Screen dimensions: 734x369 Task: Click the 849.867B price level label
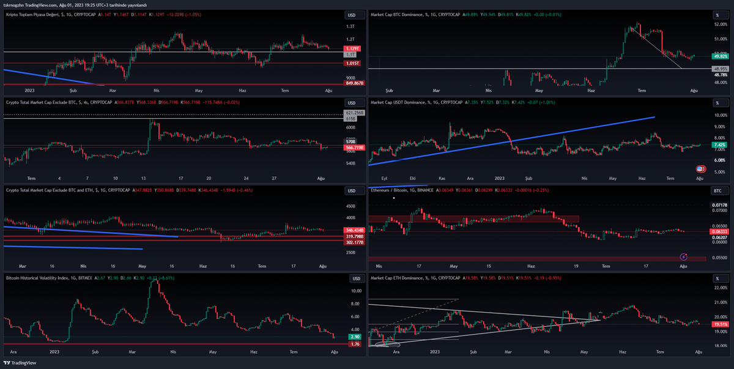point(354,83)
